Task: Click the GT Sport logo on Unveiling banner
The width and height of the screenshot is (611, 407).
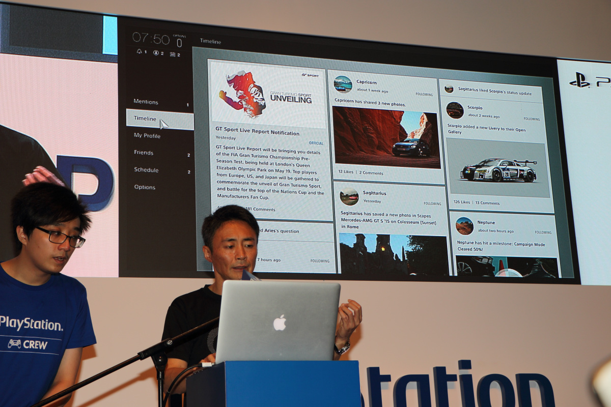Action: click(310, 75)
